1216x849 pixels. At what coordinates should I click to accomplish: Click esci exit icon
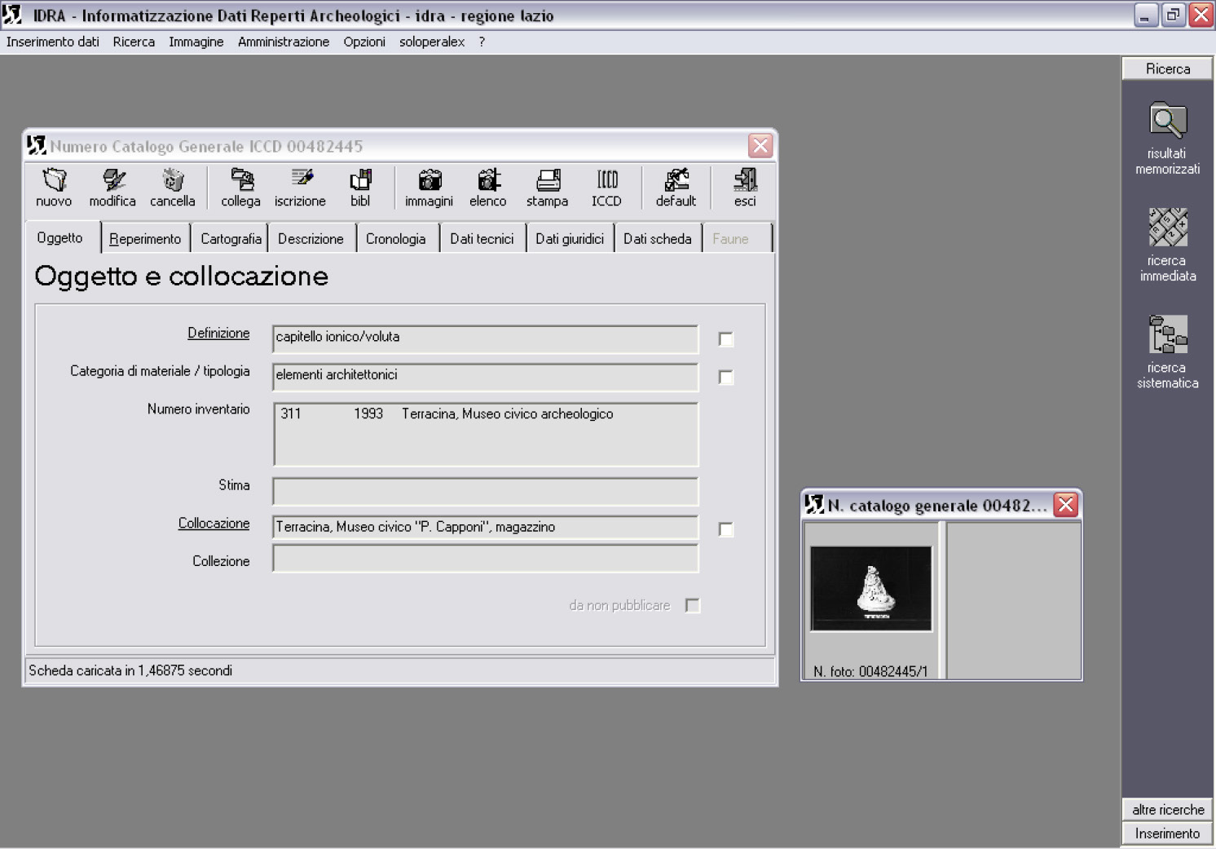745,187
